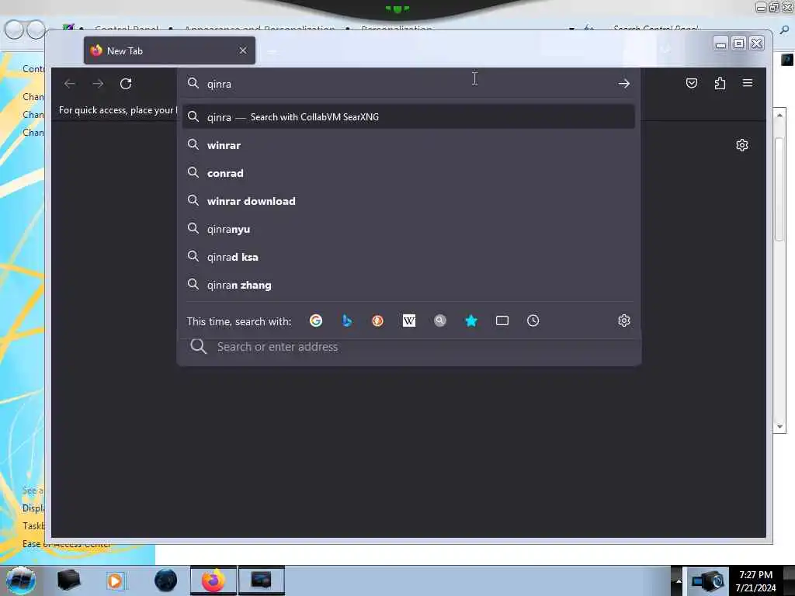795x596 pixels.
Task: Select the 'qinran zhang' suggestion
Action: coord(408,285)
